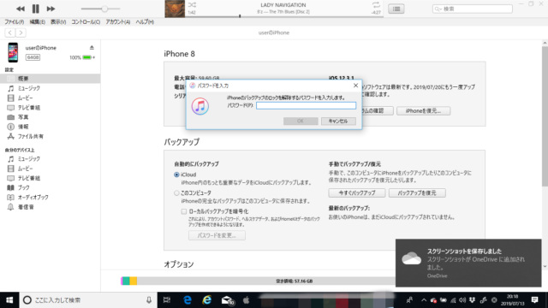Open the Windows Start menu
This screenshot has height=308, width=548.
point(9,300)
